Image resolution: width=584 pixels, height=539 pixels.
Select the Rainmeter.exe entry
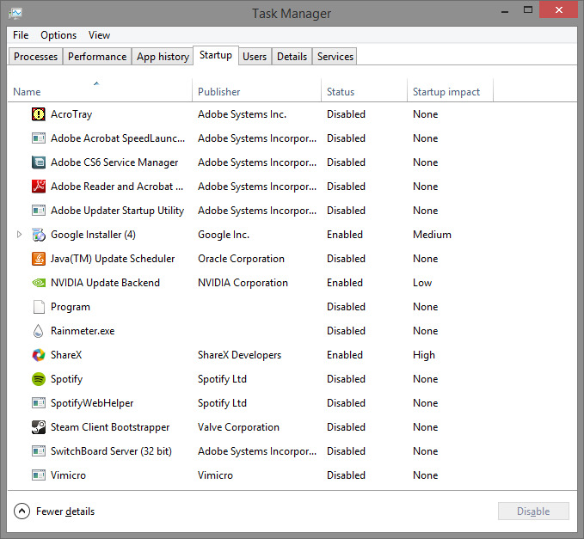click(x=83, y=331)
